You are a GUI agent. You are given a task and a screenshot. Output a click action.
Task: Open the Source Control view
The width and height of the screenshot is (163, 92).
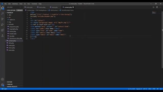pos(3,19)
